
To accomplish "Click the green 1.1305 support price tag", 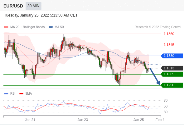I will pos(172,74).
